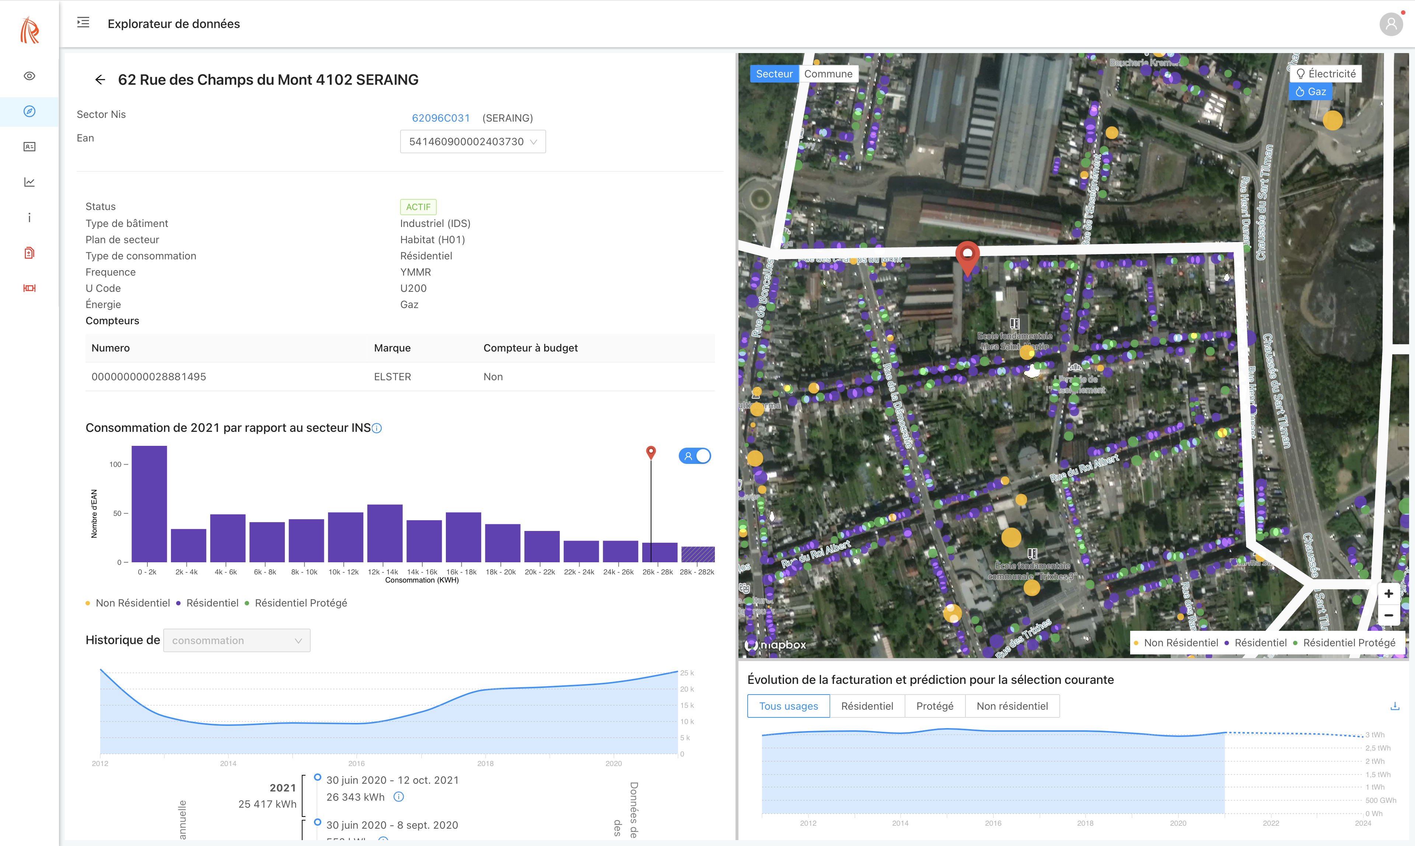Viewport: 1415px width, 846px height.
Task: Click Résidentiel legend under histogram
Action: click(207, 603)
